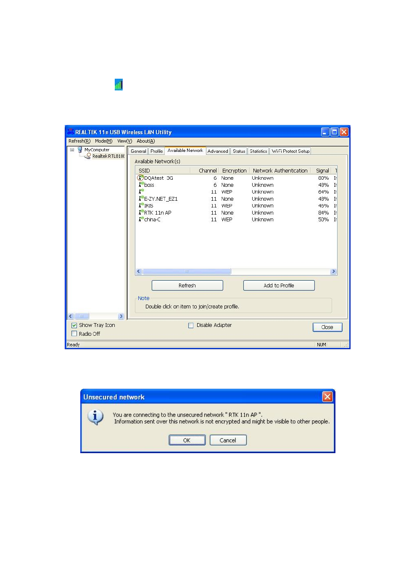The image size is (401, 568).
Task: Click antenna icon of IRIS network
Action: (x=141, y=205)
